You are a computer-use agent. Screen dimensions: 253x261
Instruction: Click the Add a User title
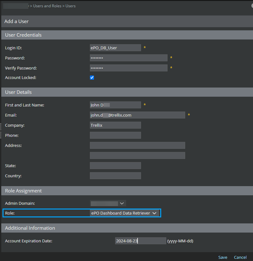[16, 21]
